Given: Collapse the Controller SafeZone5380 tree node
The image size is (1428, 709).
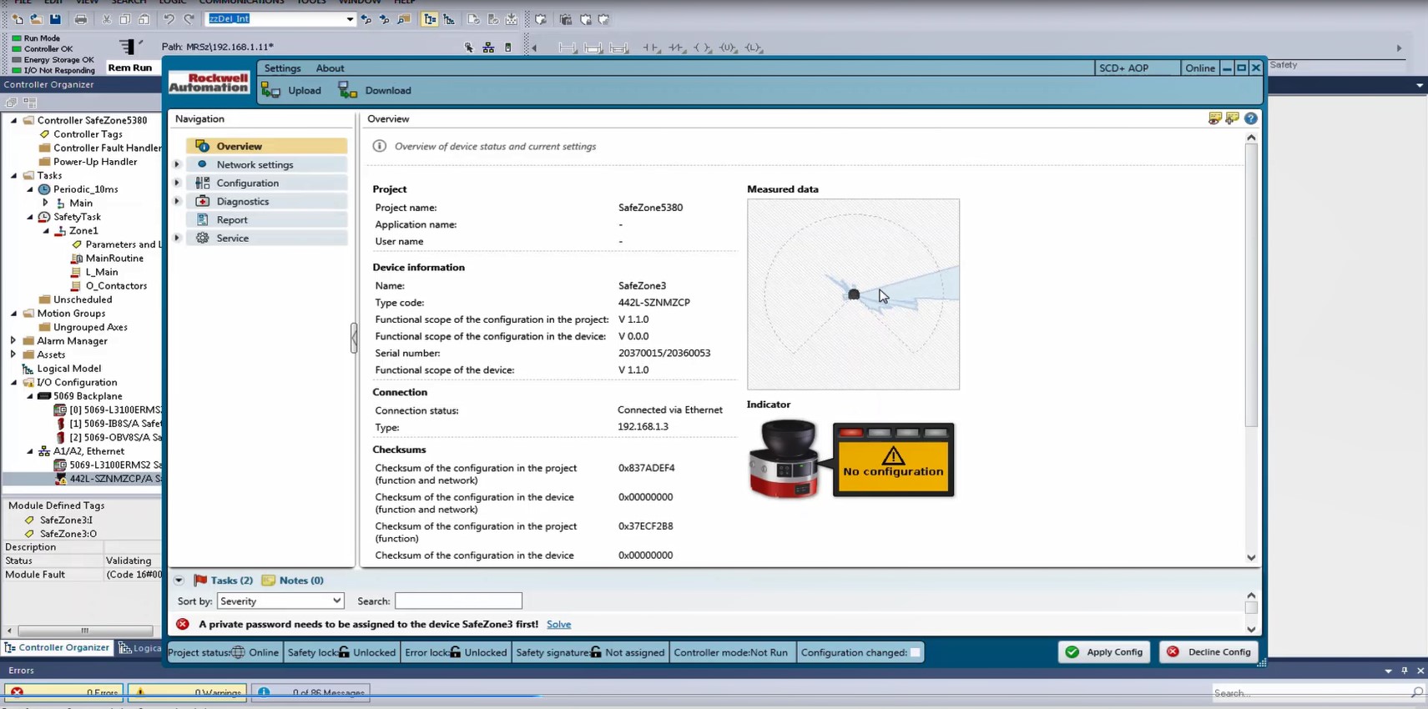Looking at the screenshot, I should pos(13,120).
